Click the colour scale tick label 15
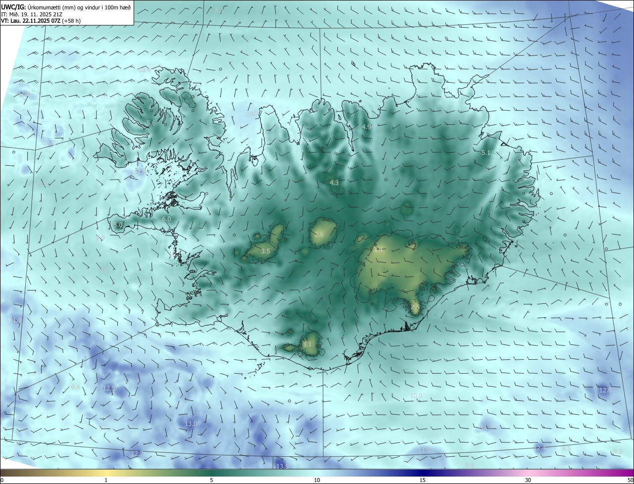This screenshot has width=634, height=484. [x=423, y=480]
